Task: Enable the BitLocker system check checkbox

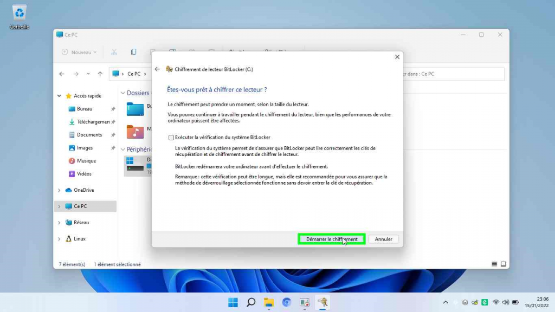Action: click(171, 138)
